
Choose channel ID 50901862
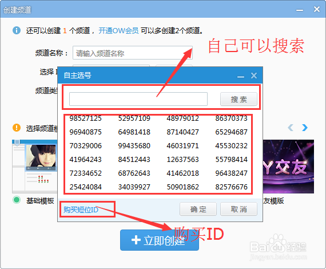click(183, 187)
